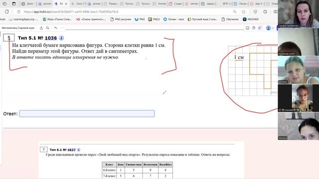Click the 'Волейбол' table header cell
The height and width of the screenshot is (179, 319).
[x=165, y=165]
